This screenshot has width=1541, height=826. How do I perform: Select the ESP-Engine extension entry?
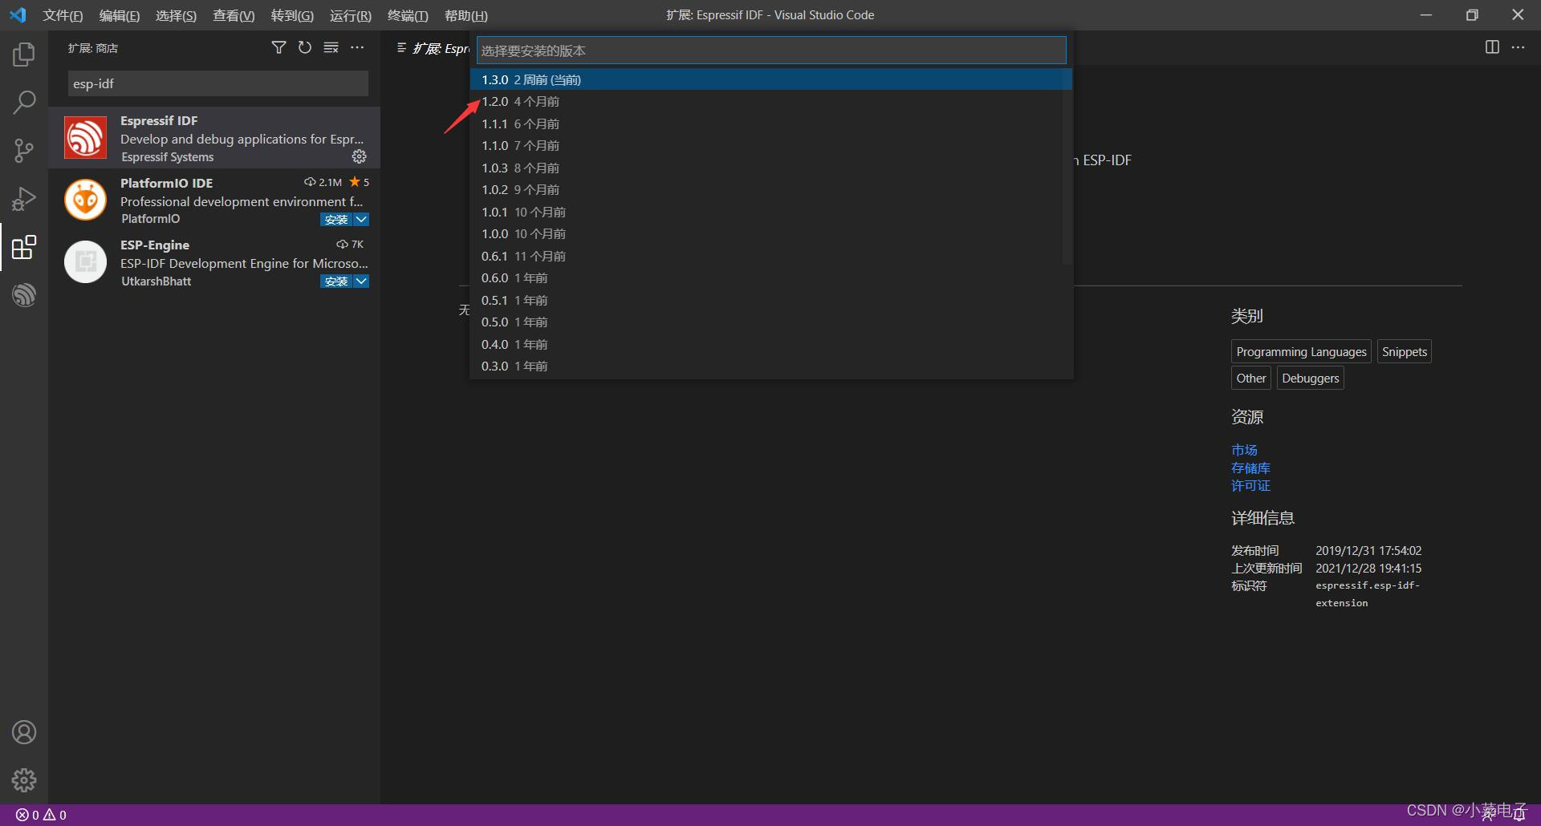(214, 262)
